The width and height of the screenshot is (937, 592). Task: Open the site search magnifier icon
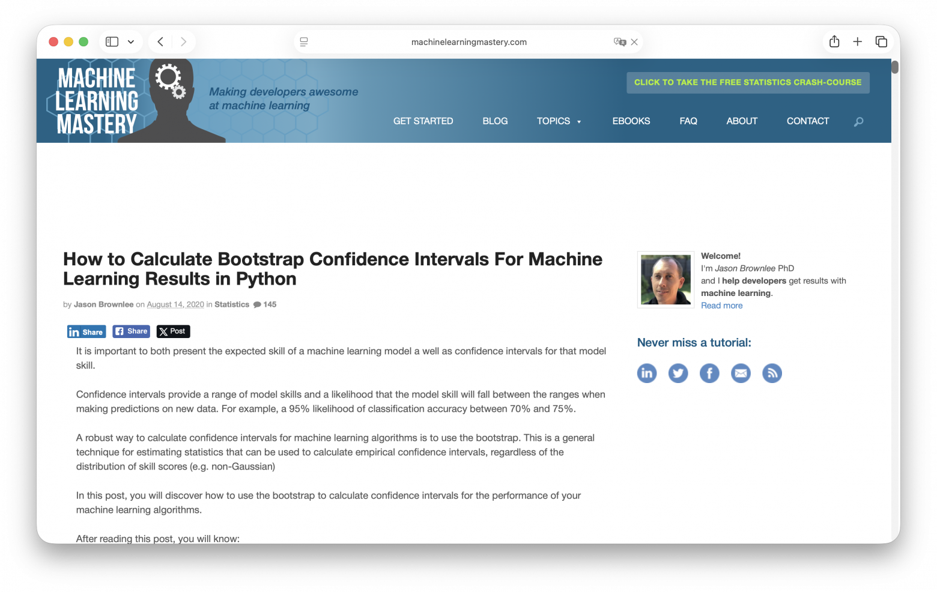coord(858,122)
